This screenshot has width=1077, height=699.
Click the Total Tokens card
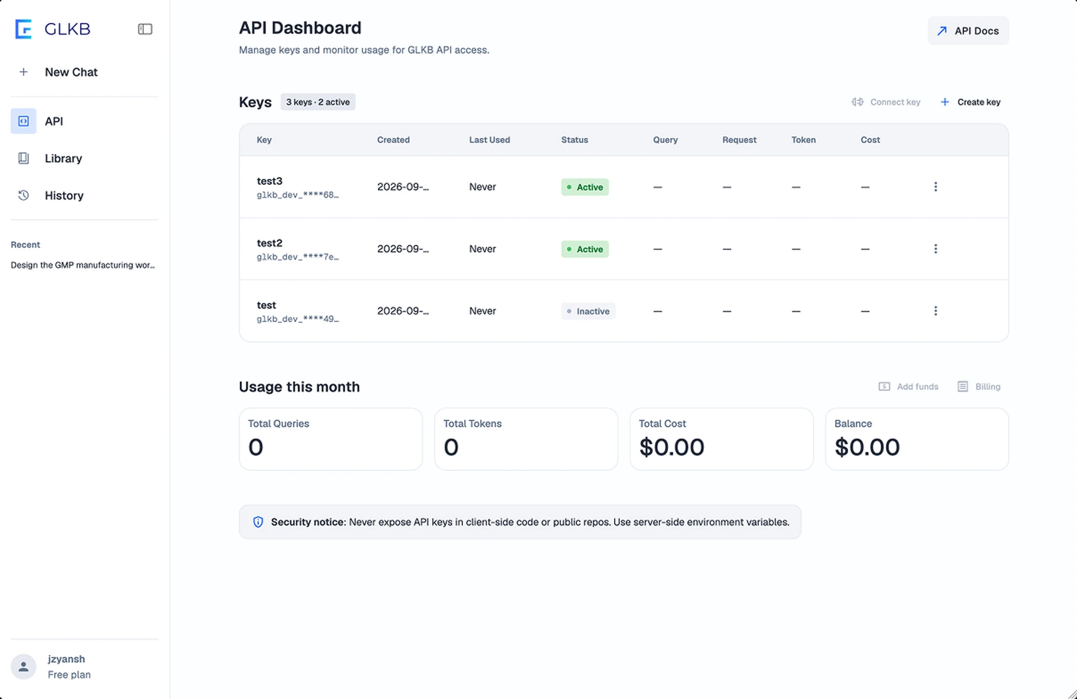point(526,439)
